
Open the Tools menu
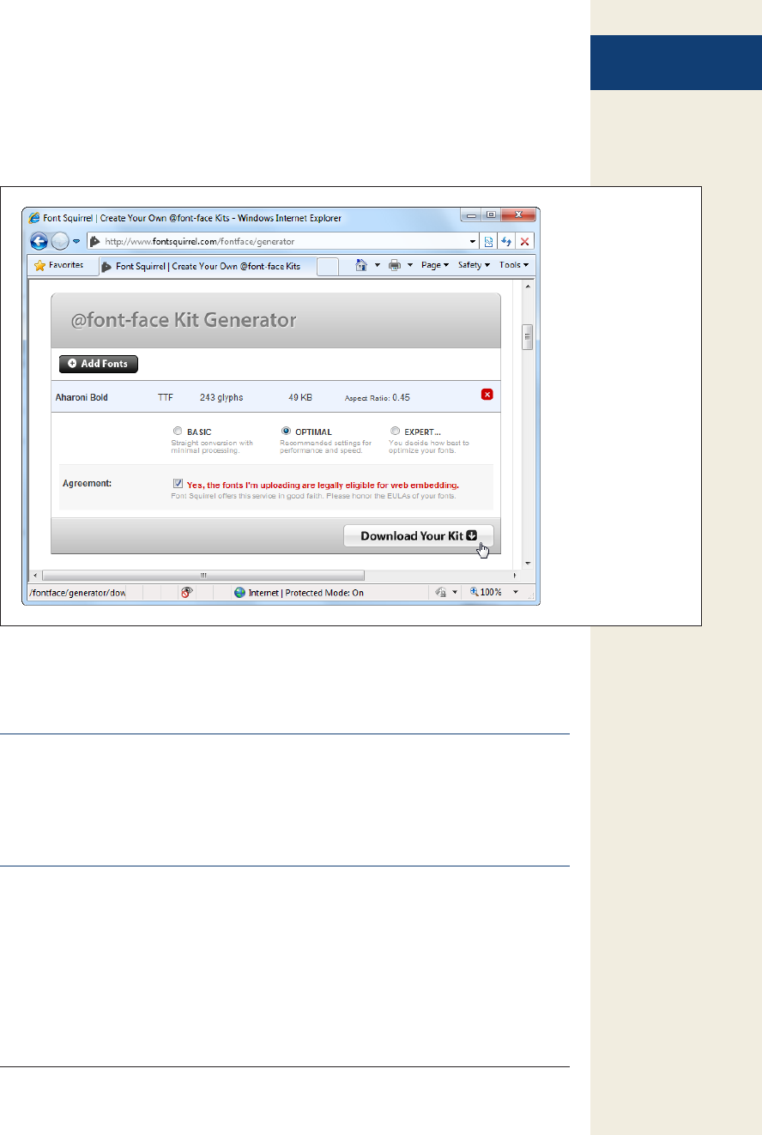tap(513, 266)
